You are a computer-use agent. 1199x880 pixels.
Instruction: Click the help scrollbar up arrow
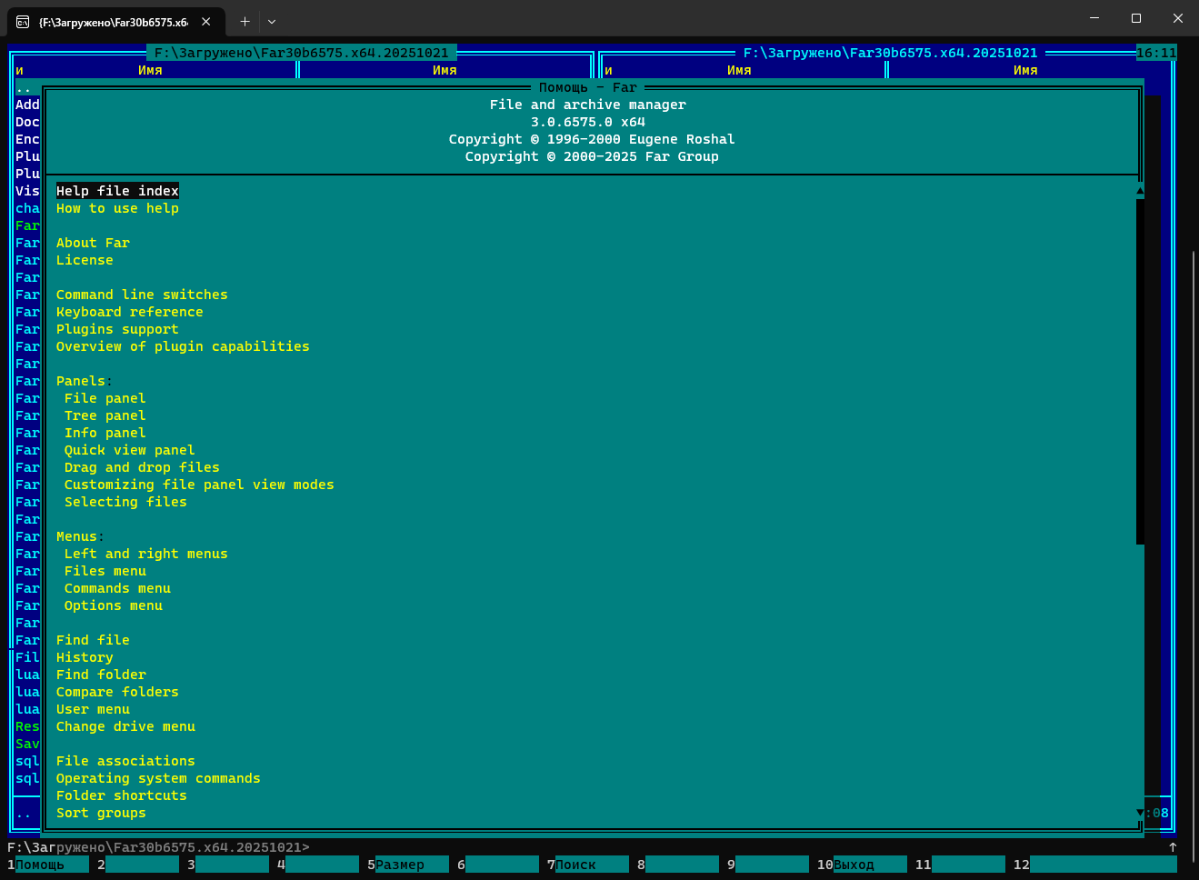(1140, 191)
